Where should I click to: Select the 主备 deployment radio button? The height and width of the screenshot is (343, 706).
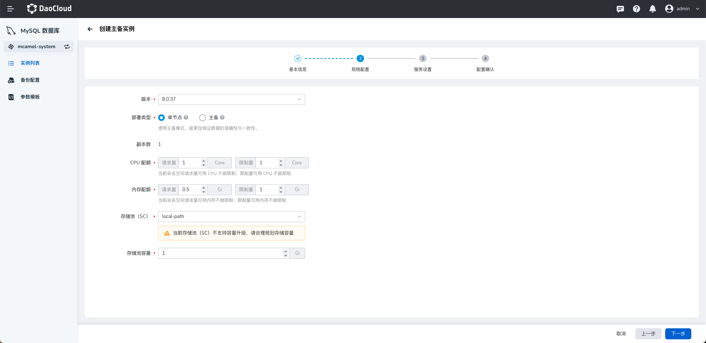point(203,118)
